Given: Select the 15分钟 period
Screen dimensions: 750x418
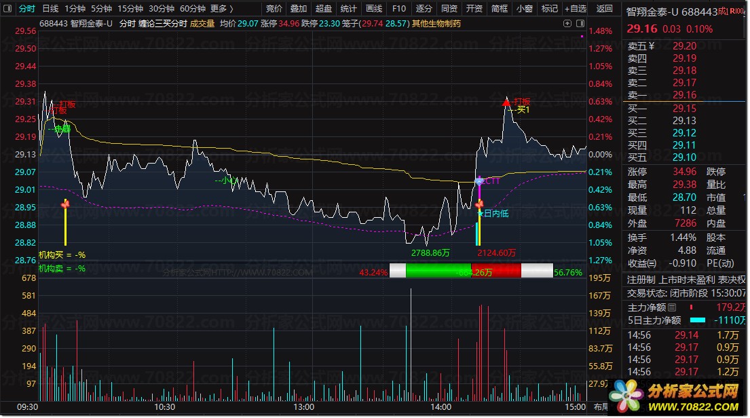Looking at the screenshot, I should (x=130, y=9).
